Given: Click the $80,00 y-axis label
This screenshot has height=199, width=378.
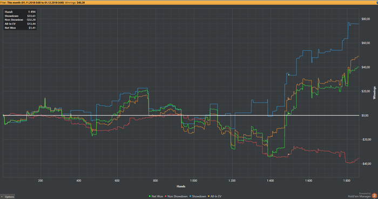Looking at the screenshot, I should coord(366,19).
